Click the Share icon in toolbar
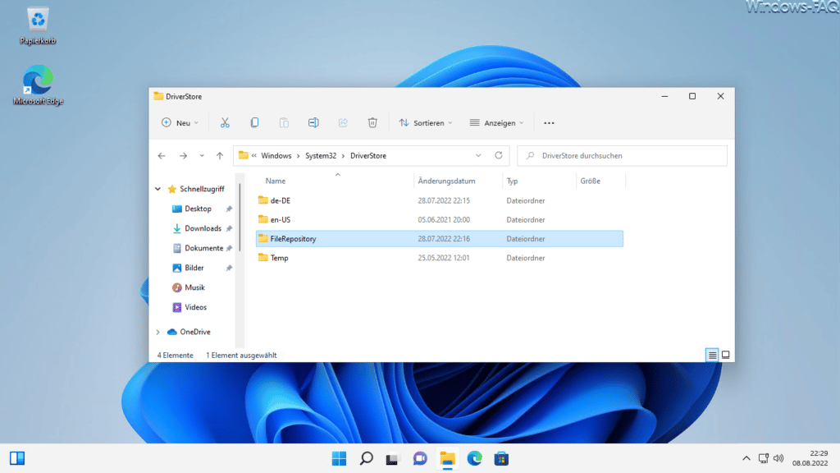The image size is (840, 473). (343, 123)
